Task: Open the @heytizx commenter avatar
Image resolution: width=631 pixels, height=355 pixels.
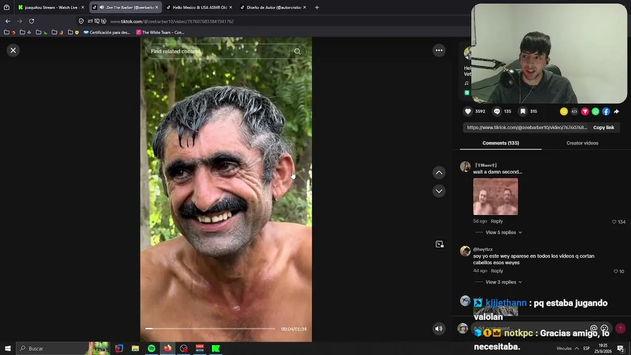Action: point(465,251)
